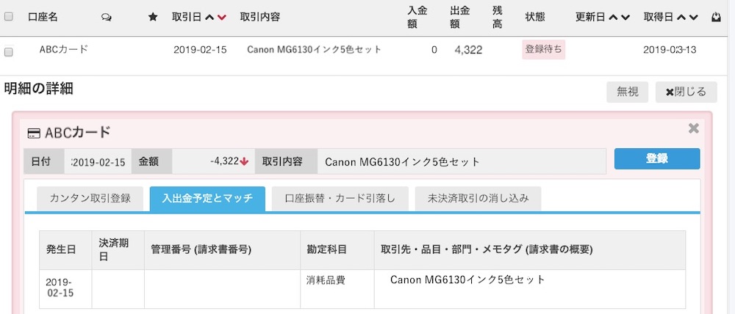Viewport: 735px width, 314px height.
Task: Sort 取得日 descending with down chevron
Action: coord(693,18)
